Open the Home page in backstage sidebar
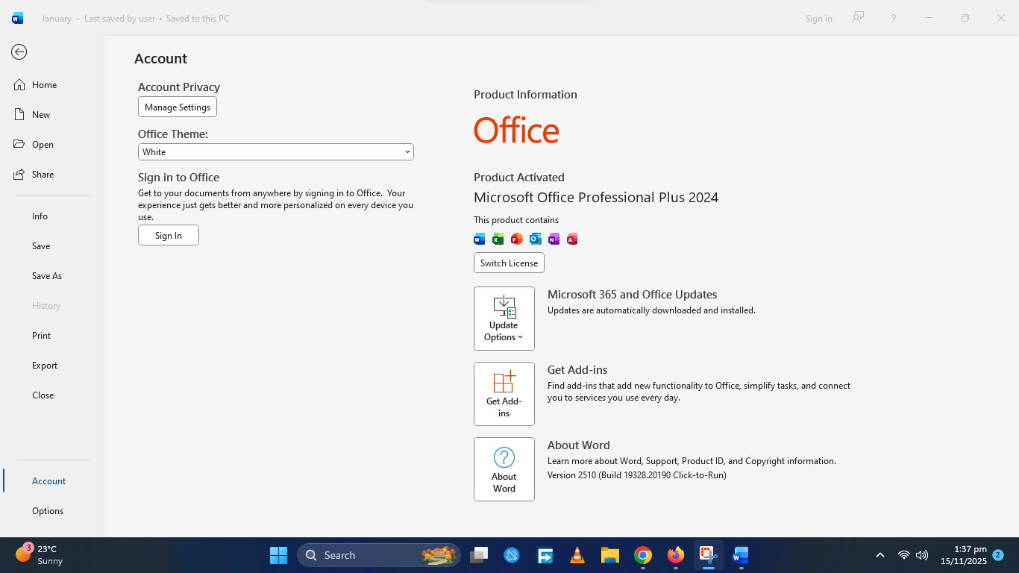Viewport: 1019px width, 573px height. pos(44,85)
